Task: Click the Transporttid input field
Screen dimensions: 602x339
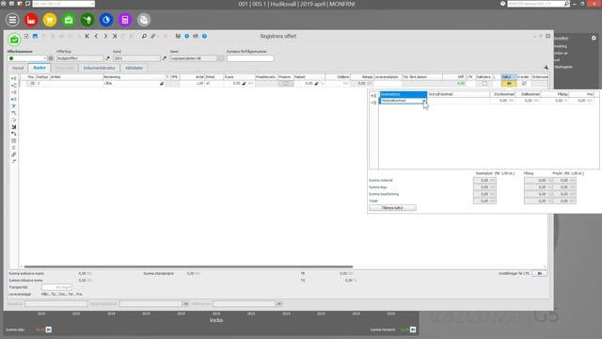Action: click(56, 287)
